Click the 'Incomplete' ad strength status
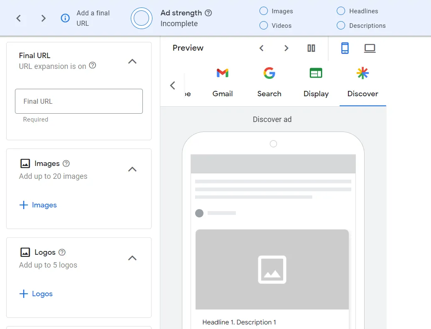The image size is (431, 329). click(179, 24)
